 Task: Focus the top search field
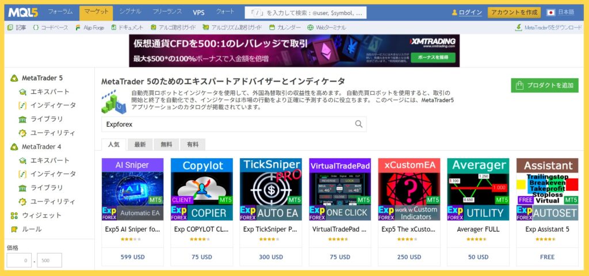pyautogui.click(x=305, y=13)
